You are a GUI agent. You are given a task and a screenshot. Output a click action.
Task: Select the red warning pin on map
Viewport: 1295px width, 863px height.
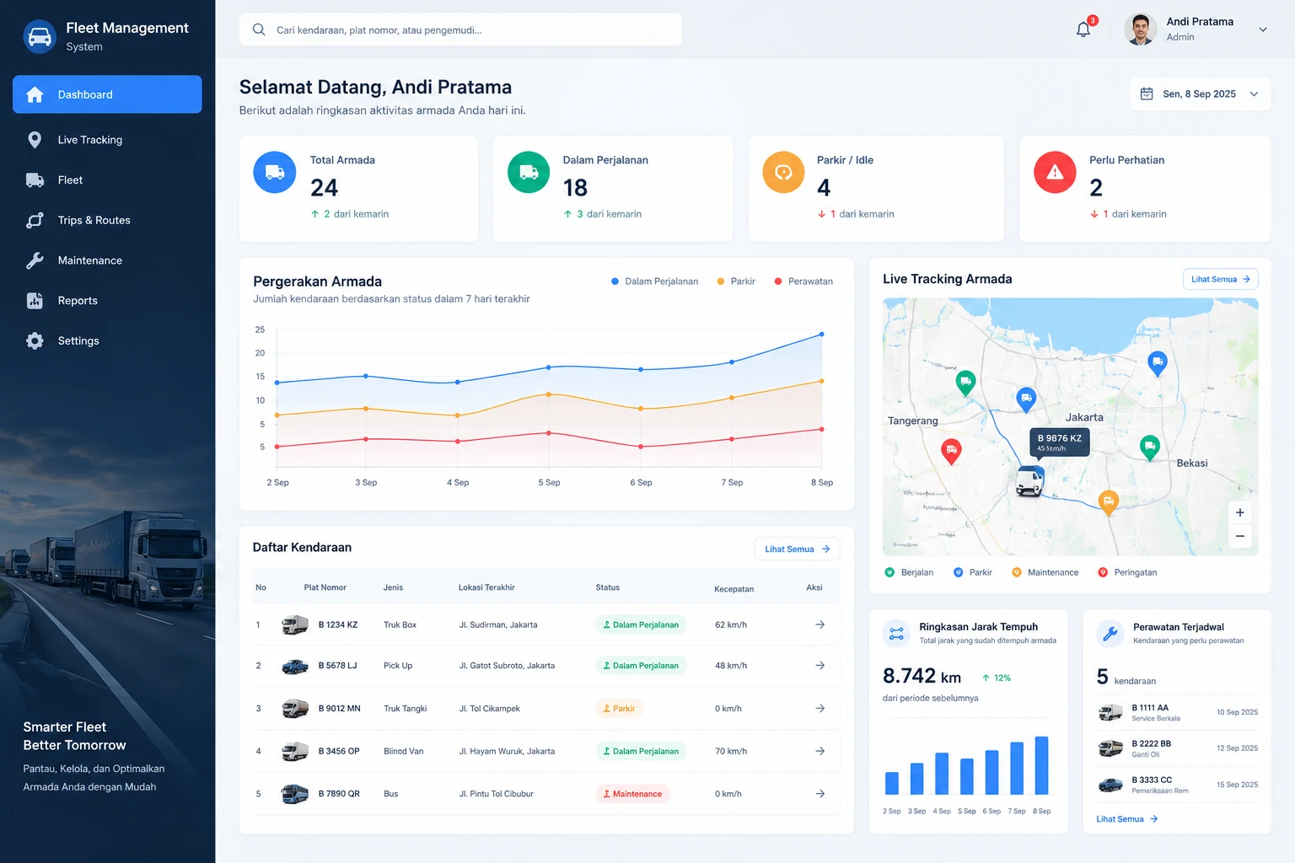pyautogui.click(x=951, y=451)
